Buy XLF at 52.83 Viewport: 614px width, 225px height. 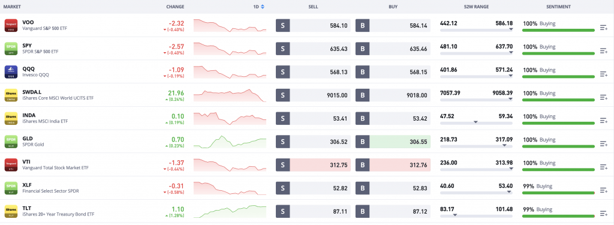pos(393,188)
